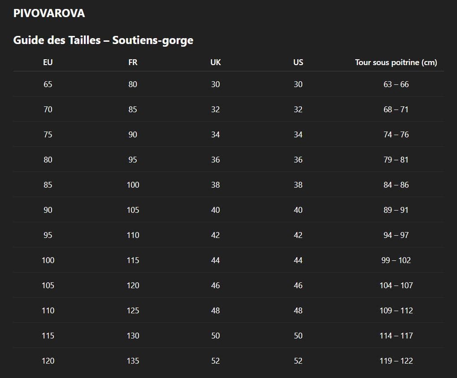457x378 pixels.
Task: Click the UK column header
Action: pyautogui.click(x=215, y=62)
